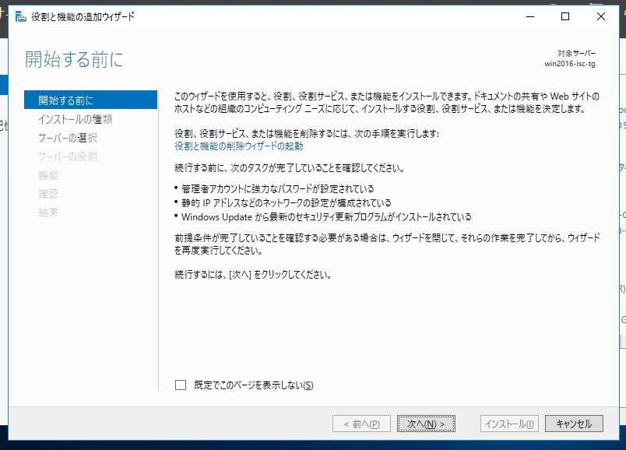Click the 対象サーバー label
Image resolution: width=626 pixels, height=450 pixels.
tap(576, 53)
